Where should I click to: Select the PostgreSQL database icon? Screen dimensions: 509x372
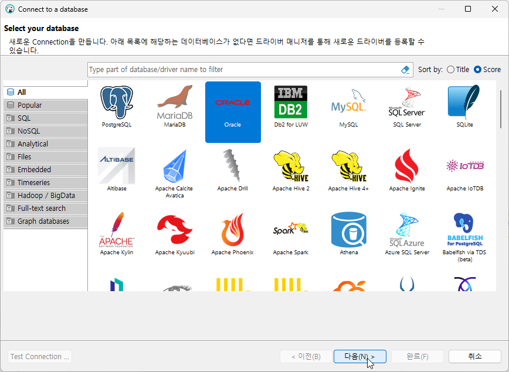tap(117, 103)
